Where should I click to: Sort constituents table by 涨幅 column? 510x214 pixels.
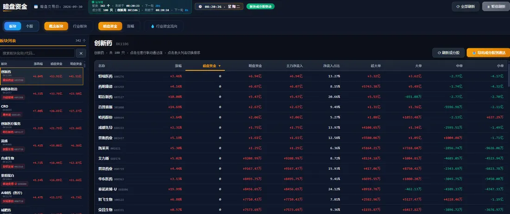[178, 66]
